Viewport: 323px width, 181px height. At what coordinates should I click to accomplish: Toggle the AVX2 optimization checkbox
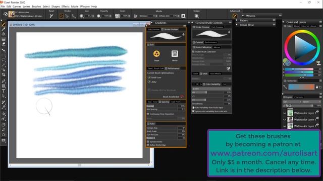(149, 81)
